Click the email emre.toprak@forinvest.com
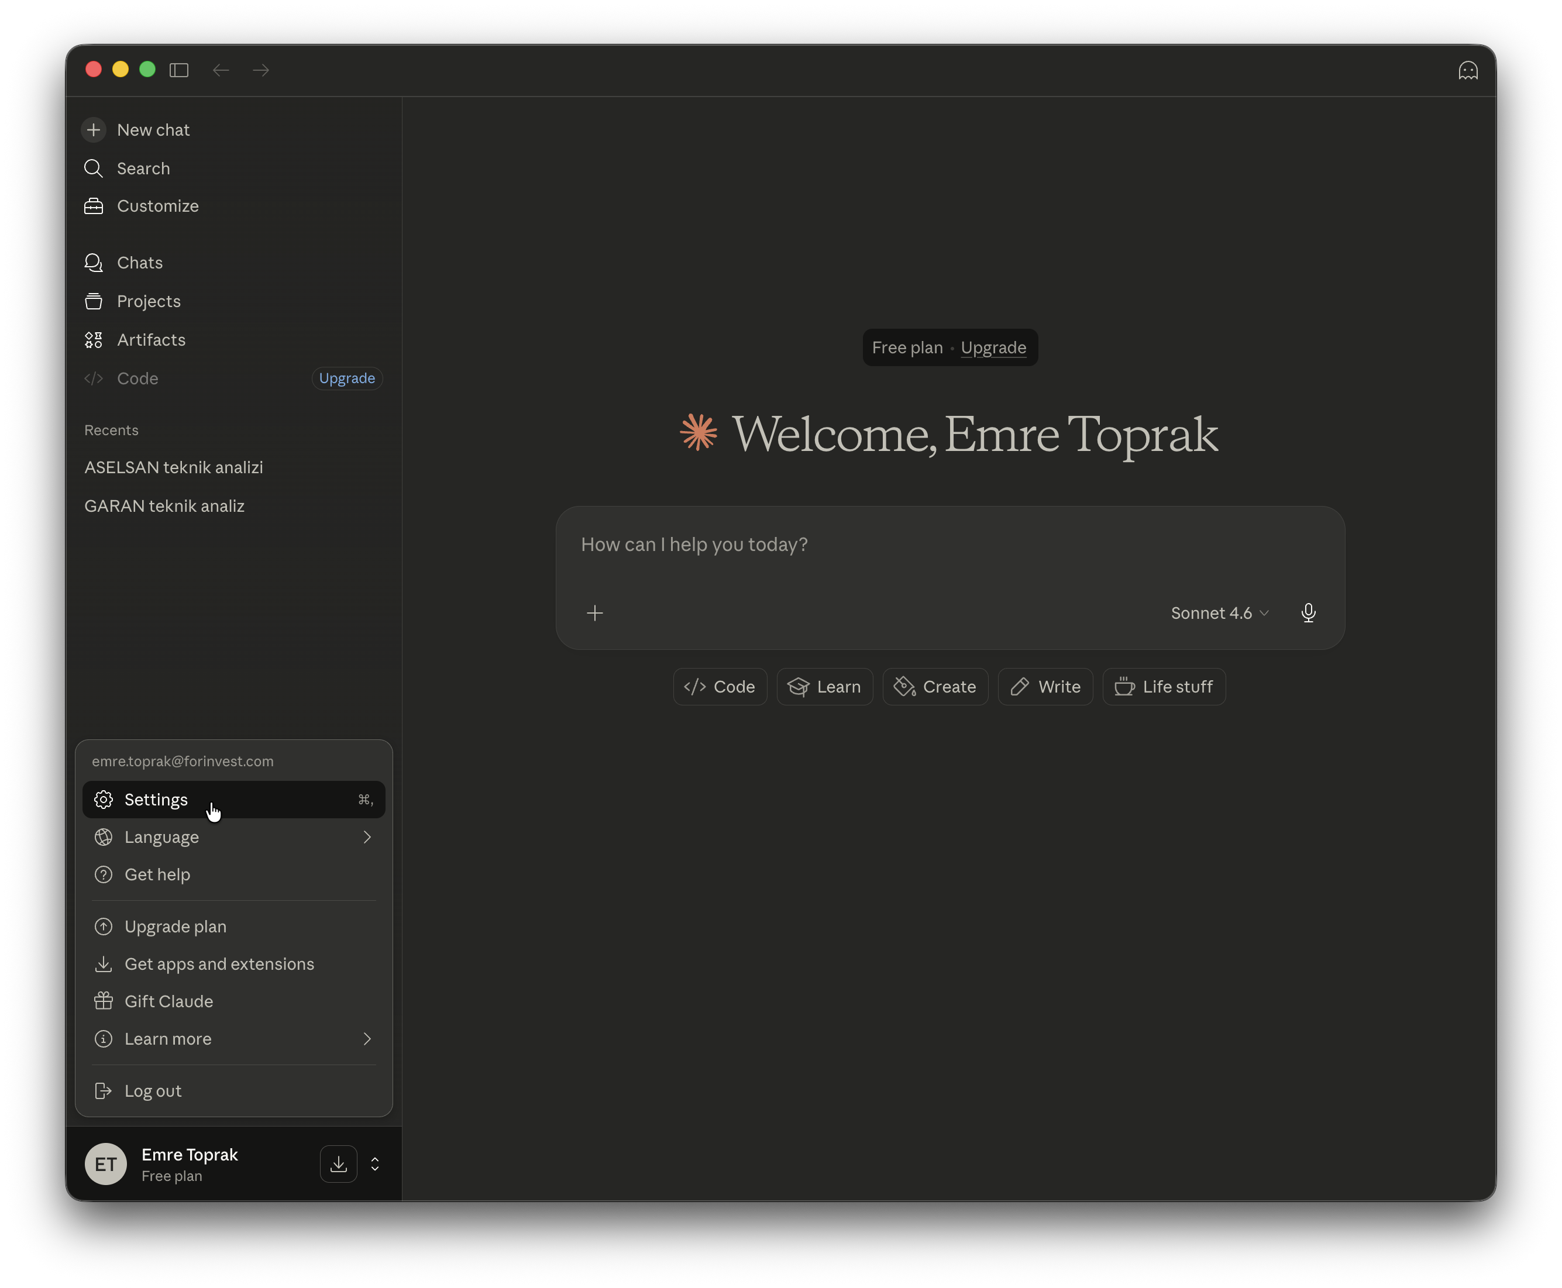This screenshot has height=1288, width=1562. point(183,761)
